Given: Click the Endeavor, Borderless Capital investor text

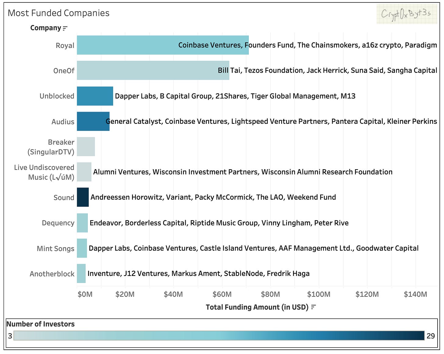Looking at the screenshot, I should coord(219,223).
